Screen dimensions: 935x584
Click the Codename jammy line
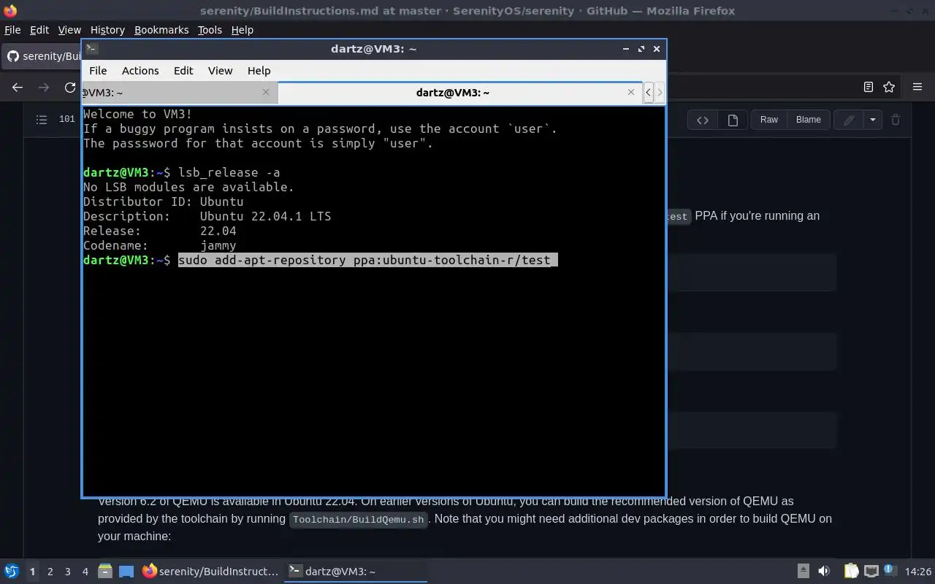click(159, 245)
